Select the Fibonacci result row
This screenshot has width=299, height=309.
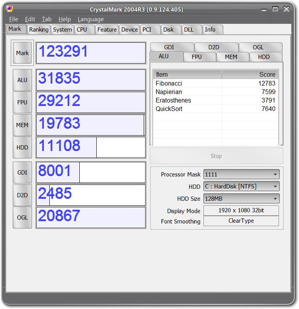pyautogui.click(x=216, y=83)
